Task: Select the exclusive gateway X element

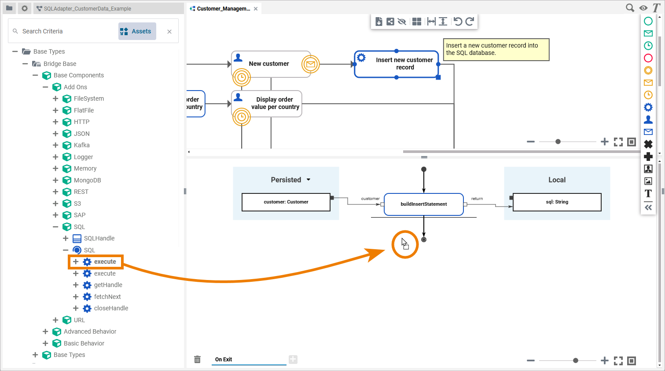Action: click(x=648, y=144)
